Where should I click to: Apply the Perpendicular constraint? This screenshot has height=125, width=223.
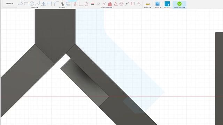pyautogui.click(x=104, y=4)
